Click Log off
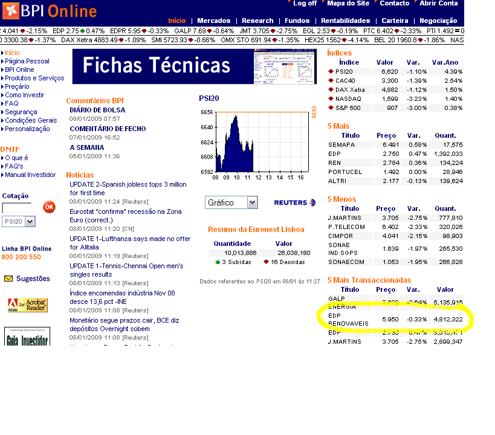Viewport: 495px width, 435px height. (x=305, y=3)
